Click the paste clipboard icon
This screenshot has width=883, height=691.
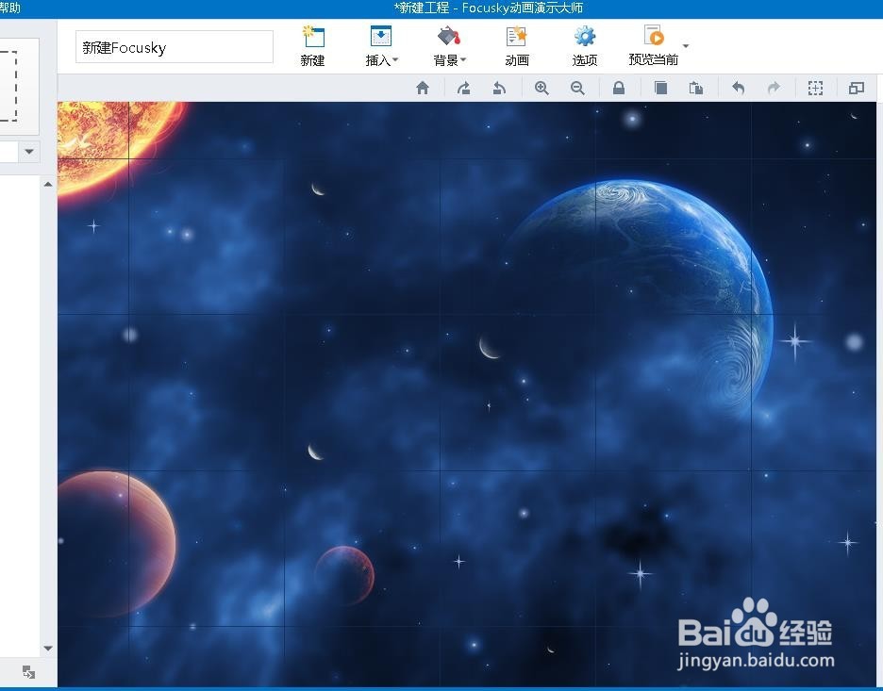[x=696, y=88]
